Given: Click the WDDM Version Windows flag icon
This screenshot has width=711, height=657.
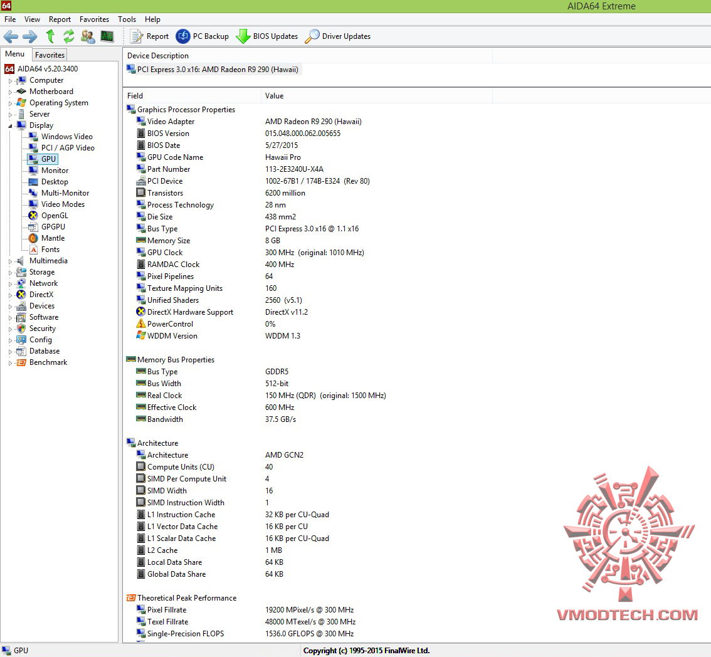Looking at the screenshot, I should (141, 335).
